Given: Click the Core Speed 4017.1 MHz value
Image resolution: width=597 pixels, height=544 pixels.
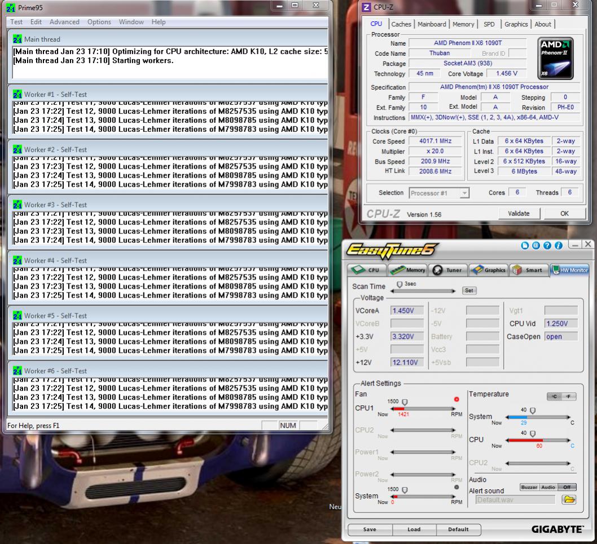Looking at the screenshot, I should [435, 141].
